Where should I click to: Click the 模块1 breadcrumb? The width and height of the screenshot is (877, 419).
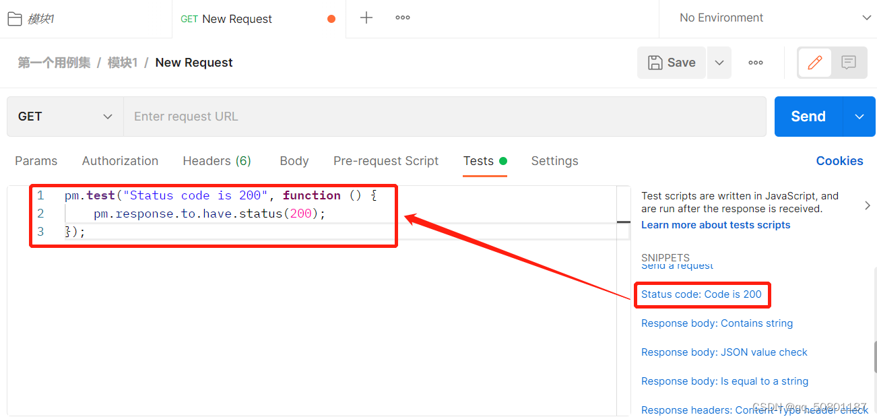123,63
